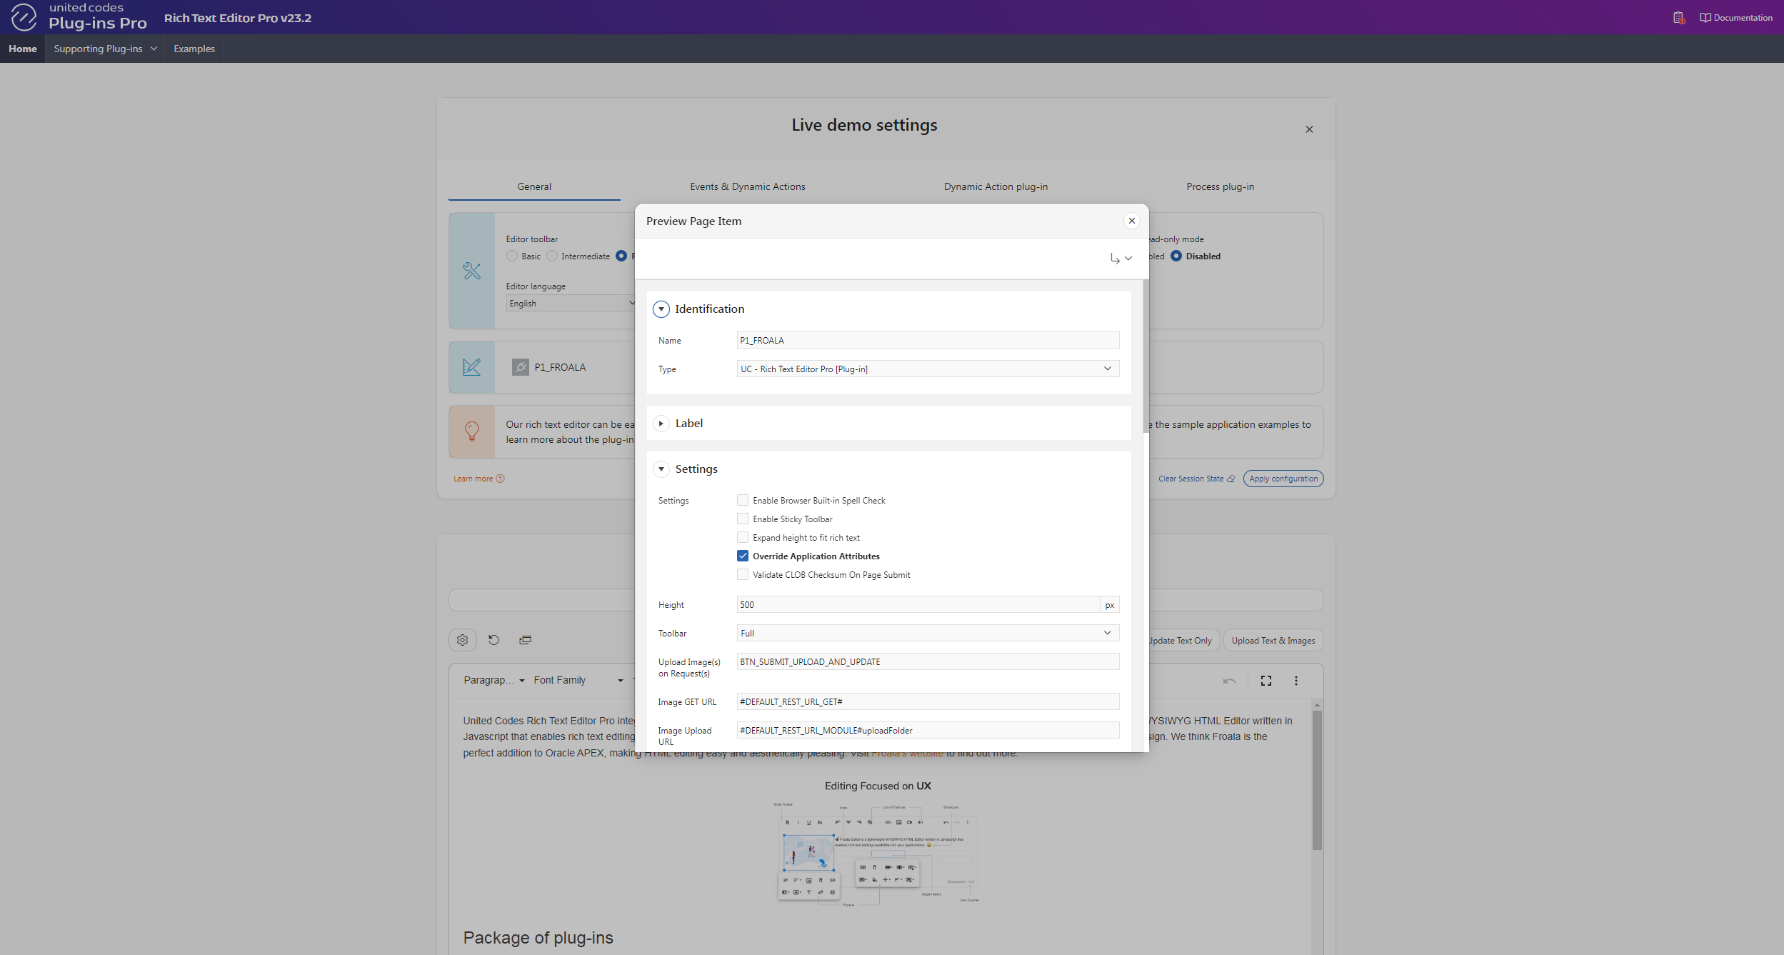
Task: Click the help icon next to Learn more
Action: click(500, 479)
